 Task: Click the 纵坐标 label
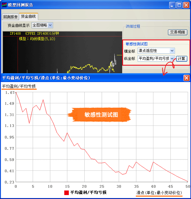[129, 59]
